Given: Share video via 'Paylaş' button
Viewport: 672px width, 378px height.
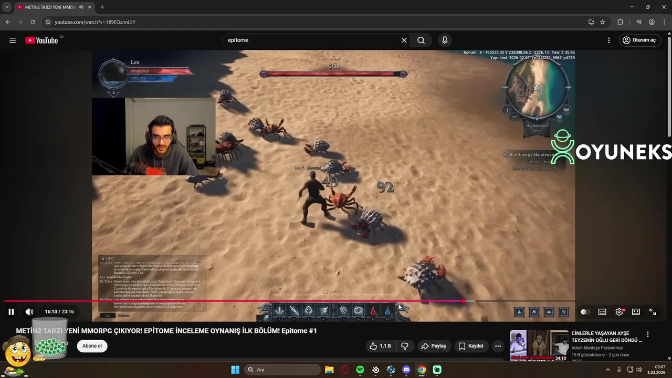Looking at the screenshot, I should [434, 346].
